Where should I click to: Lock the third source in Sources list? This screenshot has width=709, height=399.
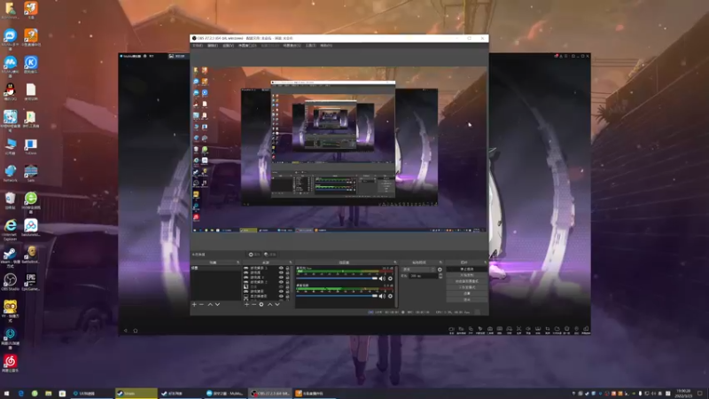[287, 278]
